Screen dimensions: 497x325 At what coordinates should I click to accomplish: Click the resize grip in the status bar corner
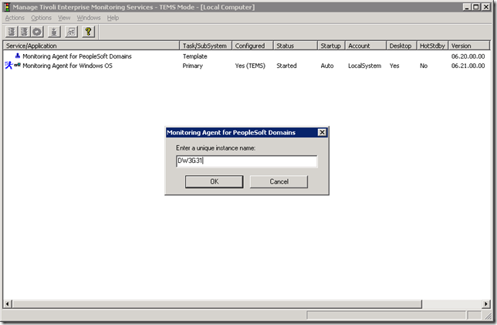pos(488,316)
